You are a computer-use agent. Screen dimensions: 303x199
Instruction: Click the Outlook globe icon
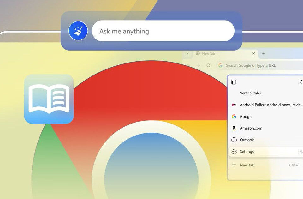pyautogui.click(x=234, y=140)
